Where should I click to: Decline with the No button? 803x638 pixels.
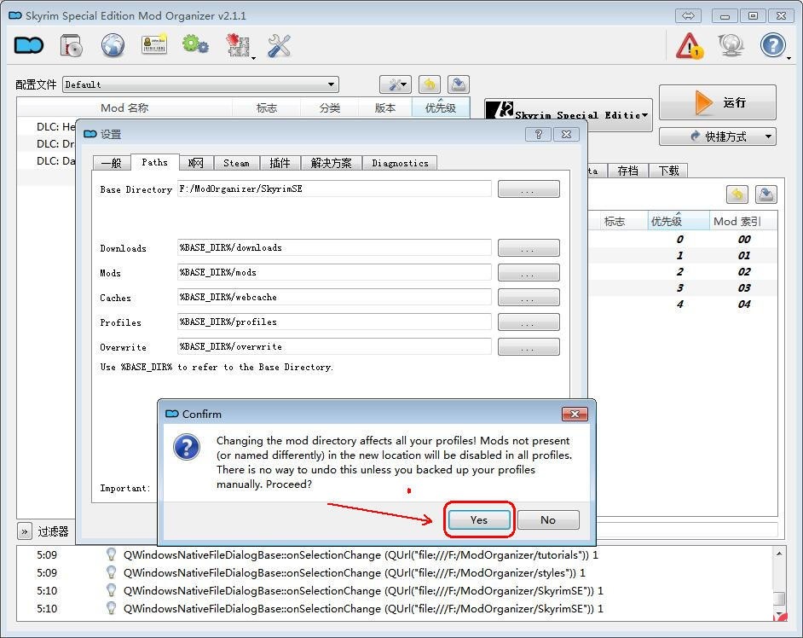(x=548, y=519)
